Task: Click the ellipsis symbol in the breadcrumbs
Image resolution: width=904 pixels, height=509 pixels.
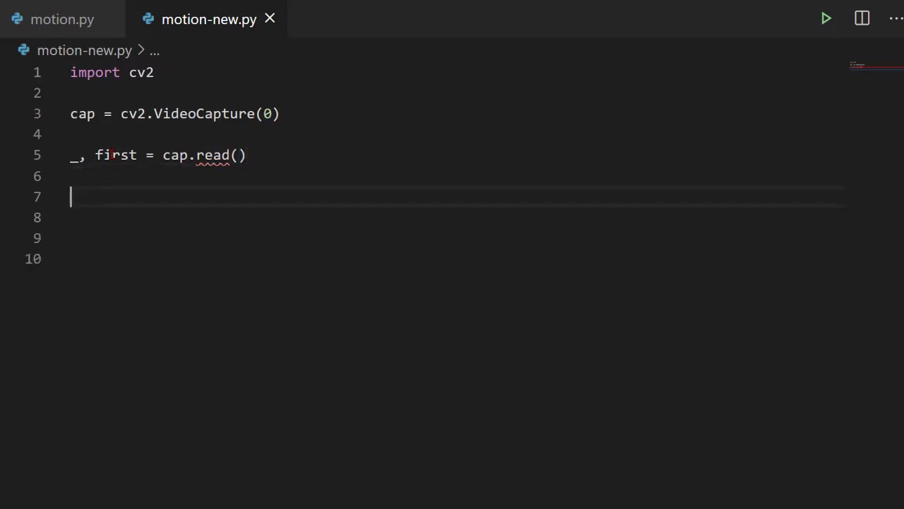Action: (154, 50)
